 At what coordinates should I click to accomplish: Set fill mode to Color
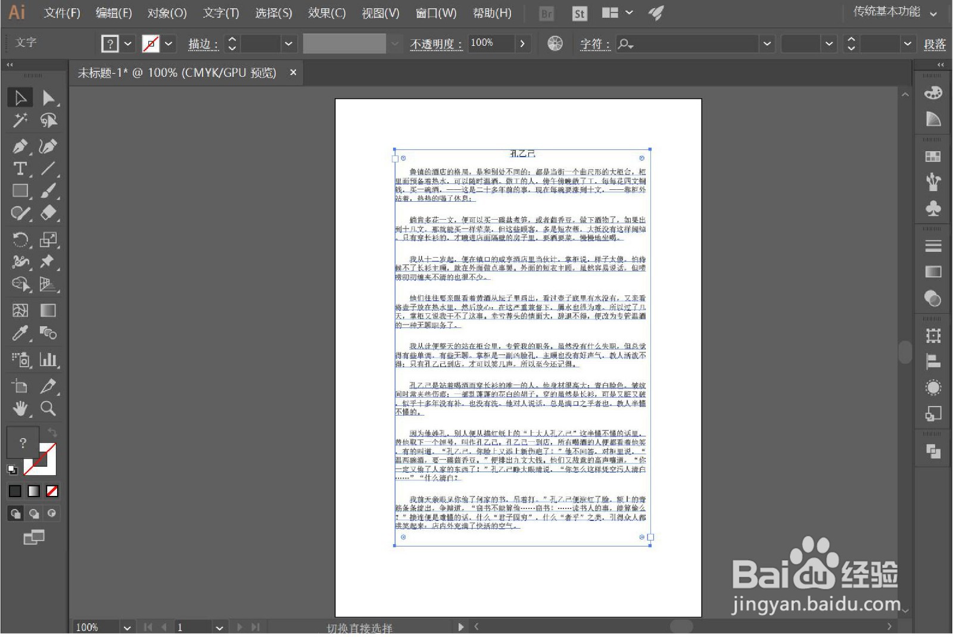tap(15, 491)
